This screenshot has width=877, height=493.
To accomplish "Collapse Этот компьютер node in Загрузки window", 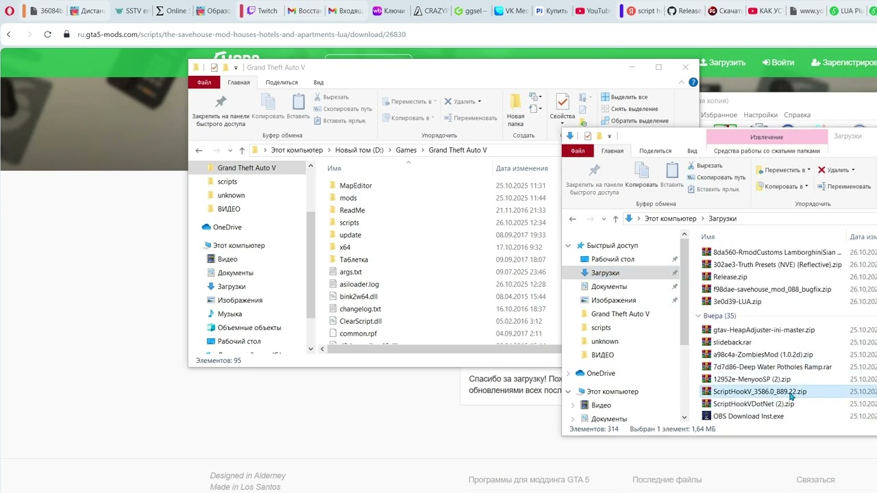I will point(568,392).
